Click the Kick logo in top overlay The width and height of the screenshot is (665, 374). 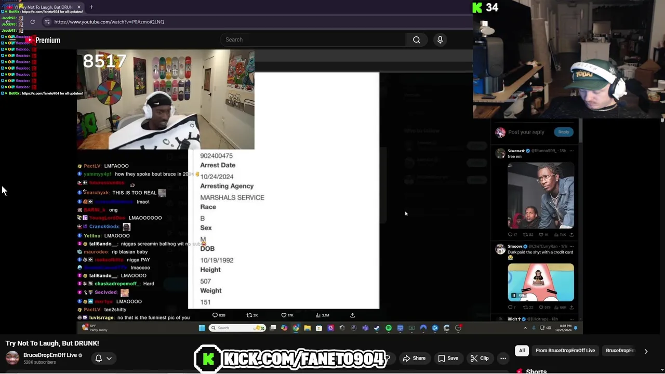477,7
